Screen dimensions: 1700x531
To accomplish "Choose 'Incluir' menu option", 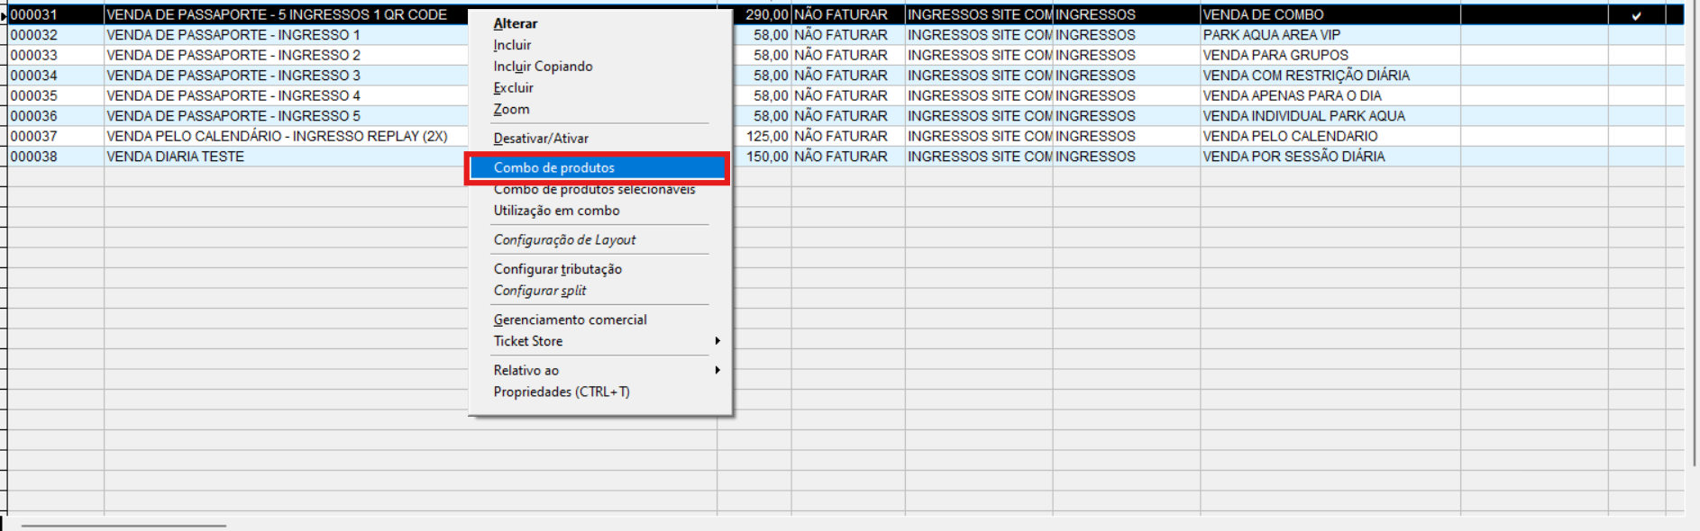I will tap(512, 45).
